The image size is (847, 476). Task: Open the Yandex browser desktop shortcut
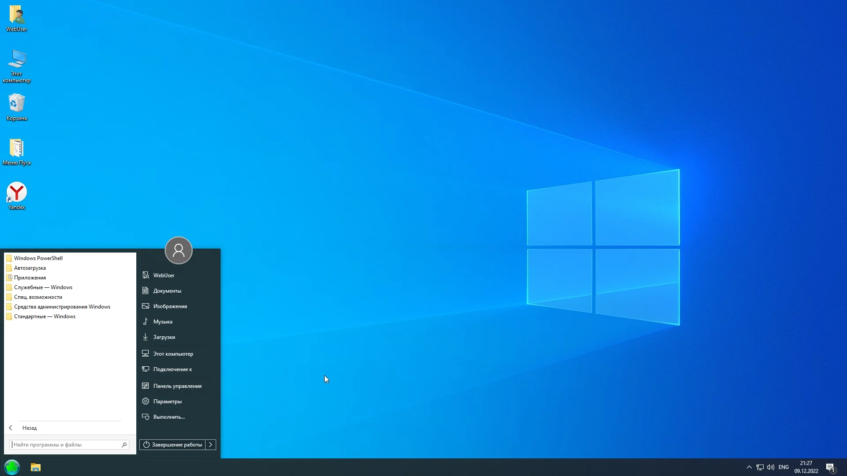[x=16, y=193]
